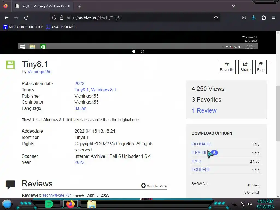Open a new browser tab

pyautogui.click(x=79, y=6)
